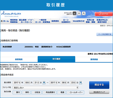Open the end day 23 dropdown

click(x=73, y=83)
